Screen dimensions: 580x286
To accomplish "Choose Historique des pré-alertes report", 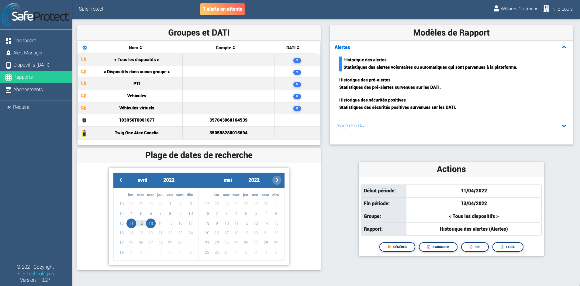I will click(454, 84).
